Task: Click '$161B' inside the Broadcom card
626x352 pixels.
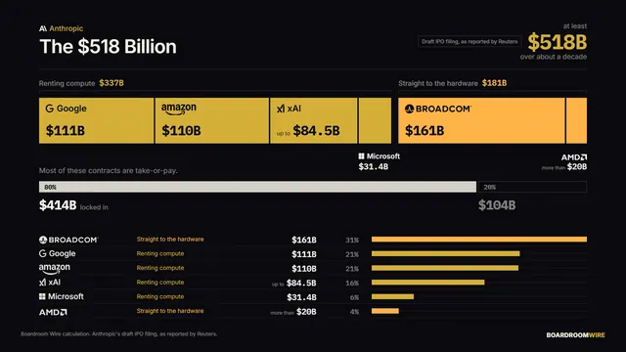Action: coord(425,130)
